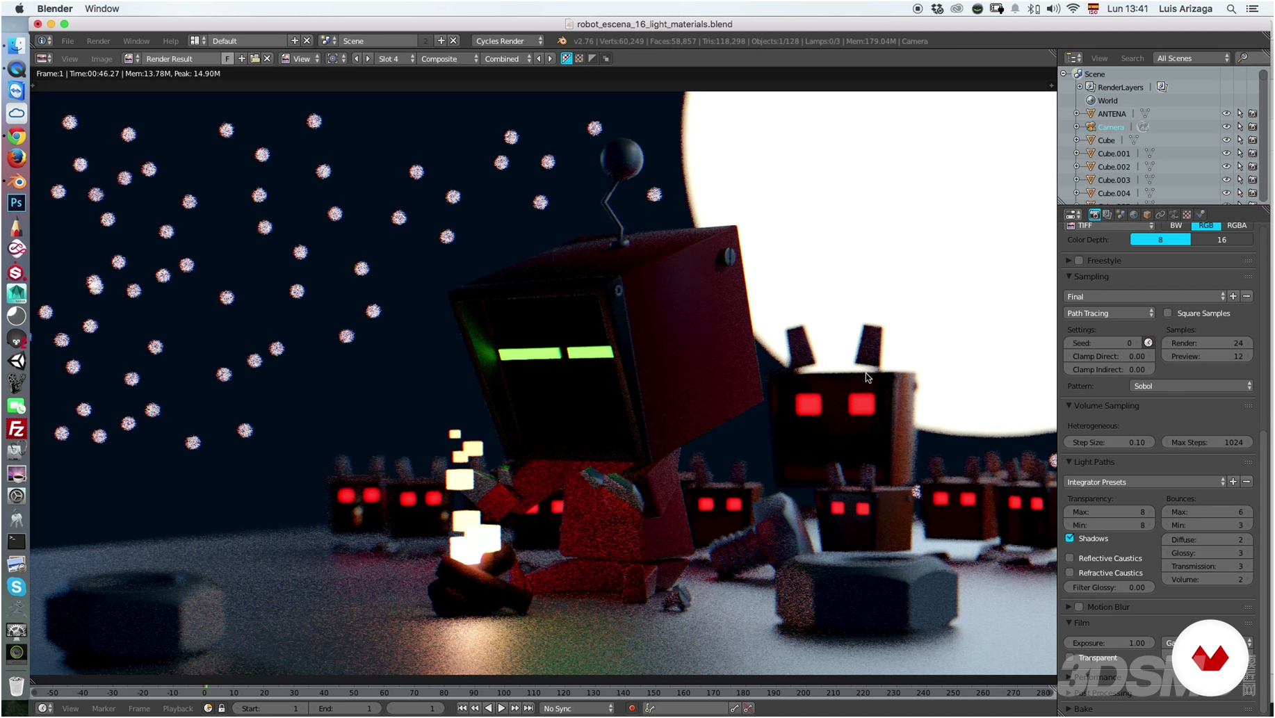Open the Texture properties tab (checker icon)
The height and width of the screenshot is (718, 1275).
(x=1187, y=215)
